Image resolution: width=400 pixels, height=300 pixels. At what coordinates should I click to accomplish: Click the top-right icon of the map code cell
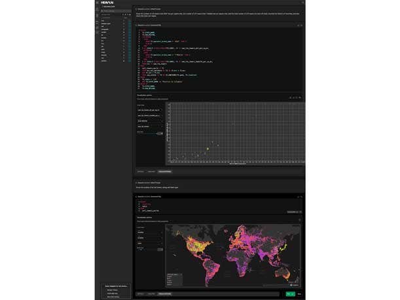pos(301,196)
